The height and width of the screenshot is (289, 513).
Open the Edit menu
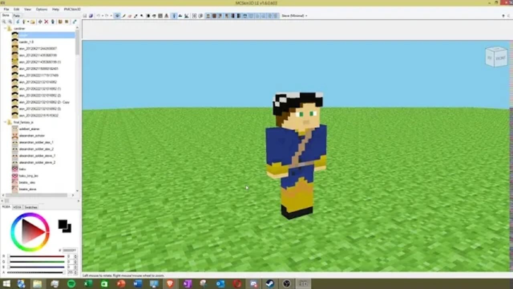pyautogui.click(x=16, y=9)
